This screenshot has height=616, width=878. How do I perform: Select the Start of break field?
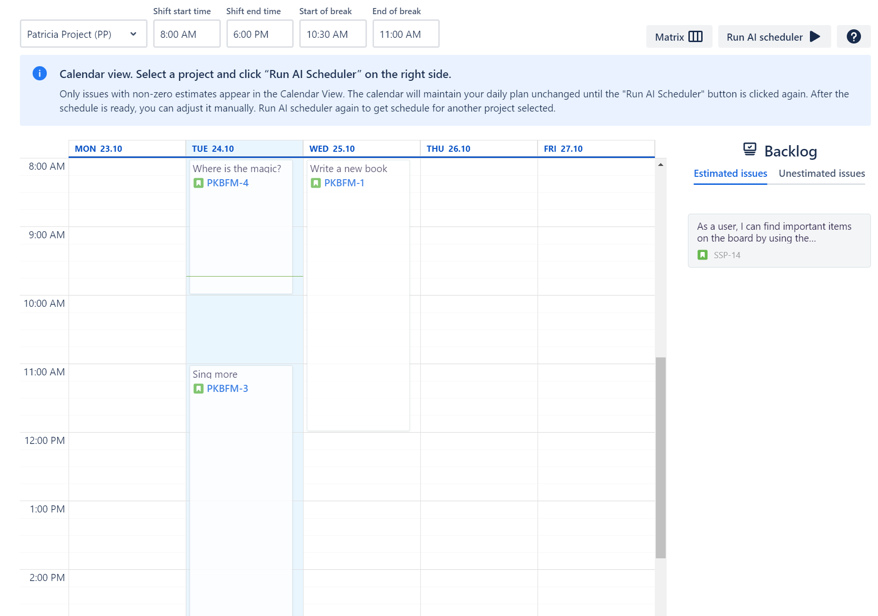click(333, 34)
